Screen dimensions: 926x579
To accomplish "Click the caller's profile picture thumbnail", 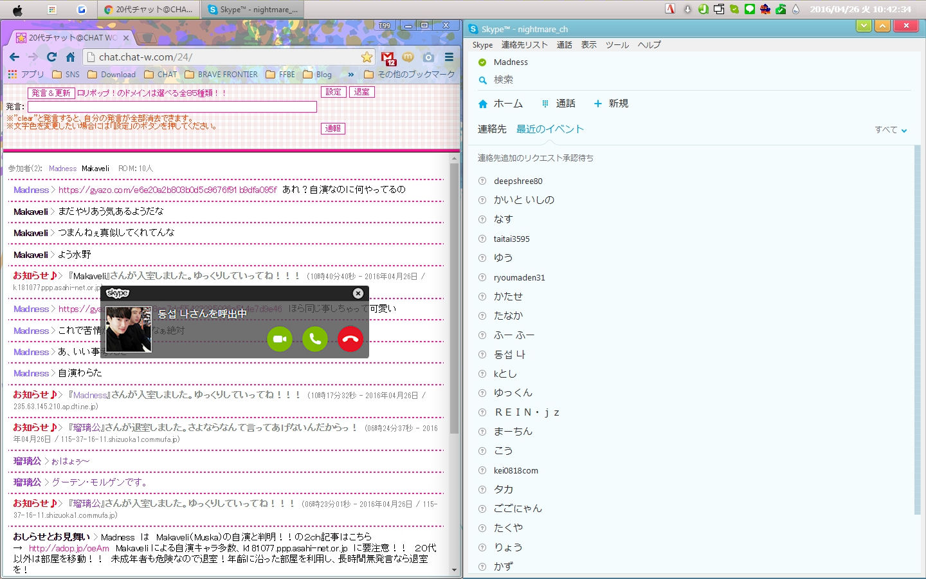I will [x=129, y=329].
